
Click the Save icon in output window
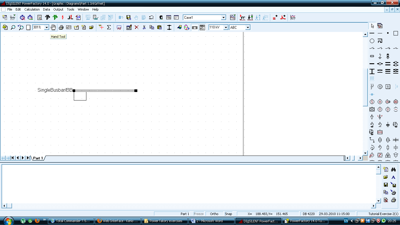pos(386,185)
